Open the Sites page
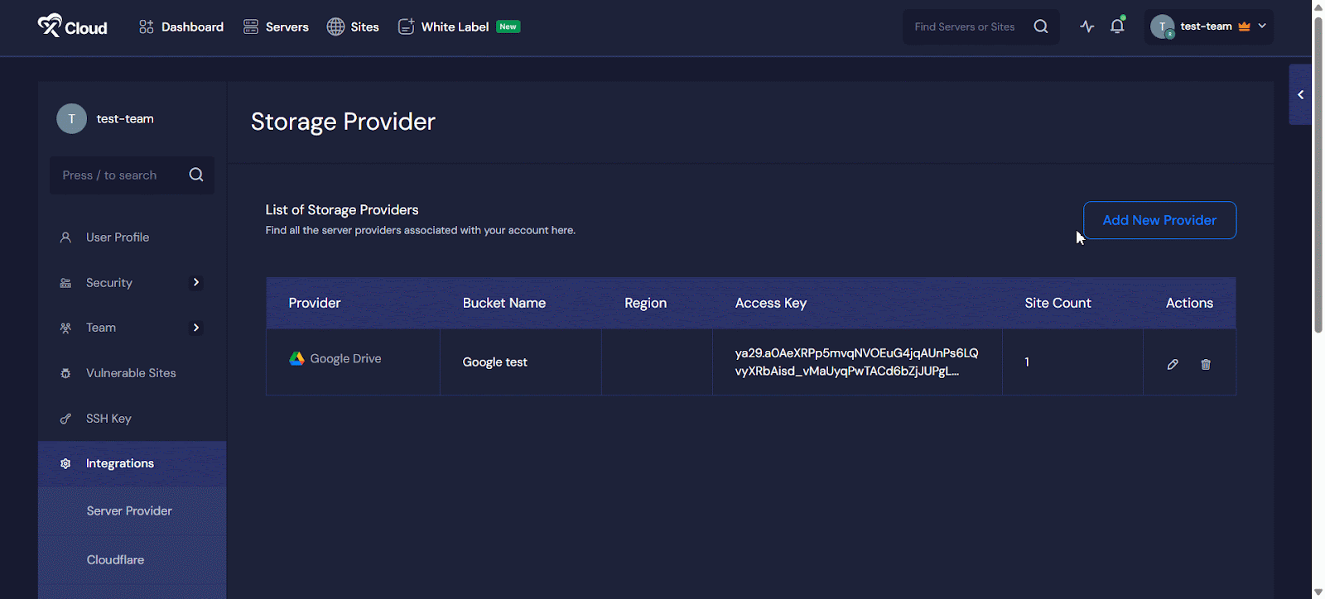Screen dimensions: 1325x599 coord(354,26)
